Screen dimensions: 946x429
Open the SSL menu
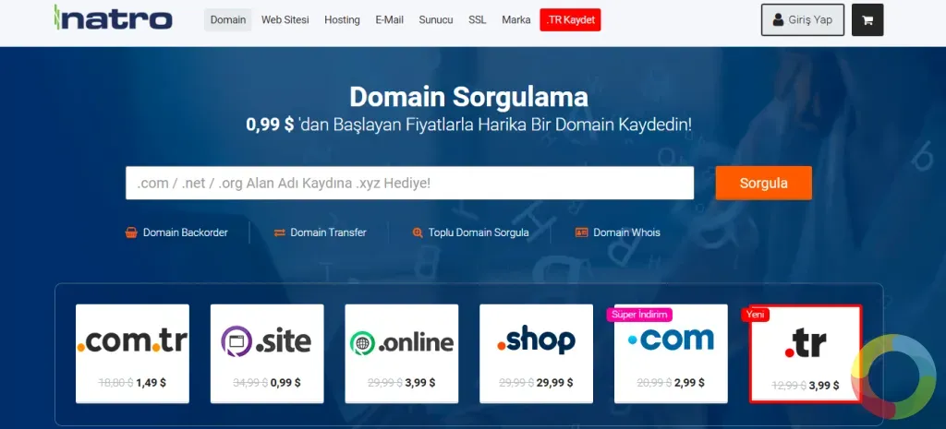pyautogui.click(x=478, y=20)
